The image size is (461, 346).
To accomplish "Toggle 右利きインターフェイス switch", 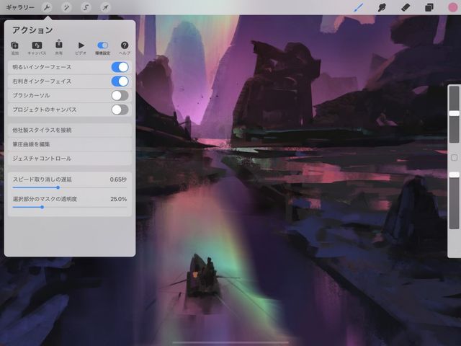I will 120,81.
